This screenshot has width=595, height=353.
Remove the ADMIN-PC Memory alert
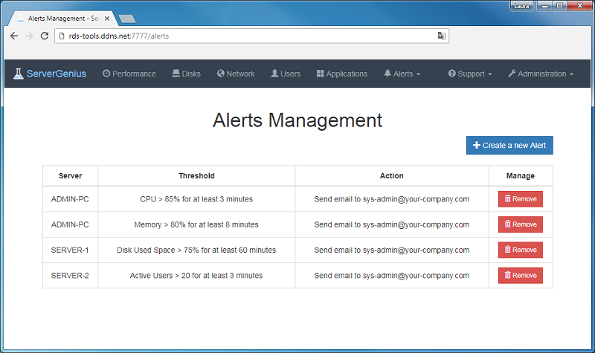(x=520, y=224)
